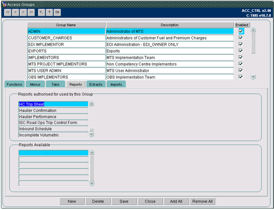This screenshot has width=274, height=210.
Task: Toggle Enabled for OBS IMPLEMENTORS
Action: click(x=241, y=77)
